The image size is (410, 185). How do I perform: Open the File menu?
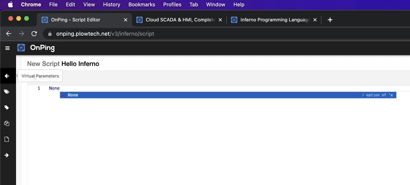pyautogui.click(x=53, y=5)
